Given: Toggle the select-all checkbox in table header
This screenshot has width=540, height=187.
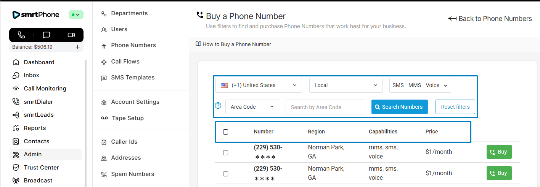Looking at the screenshot, I should pyautogui.click(x=225, y=132).
